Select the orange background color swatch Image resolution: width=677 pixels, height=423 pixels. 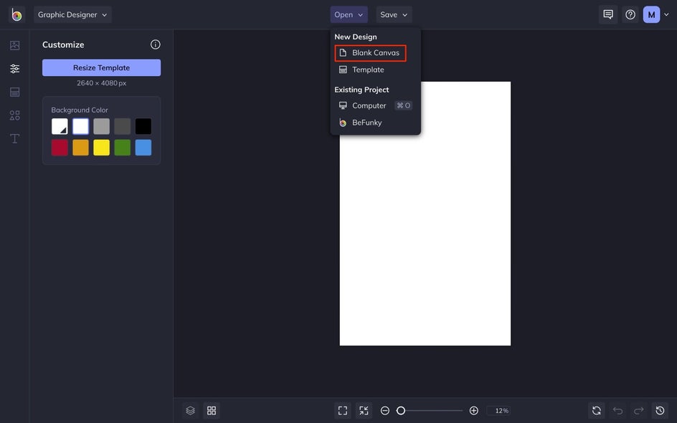(x=81, y=148)
